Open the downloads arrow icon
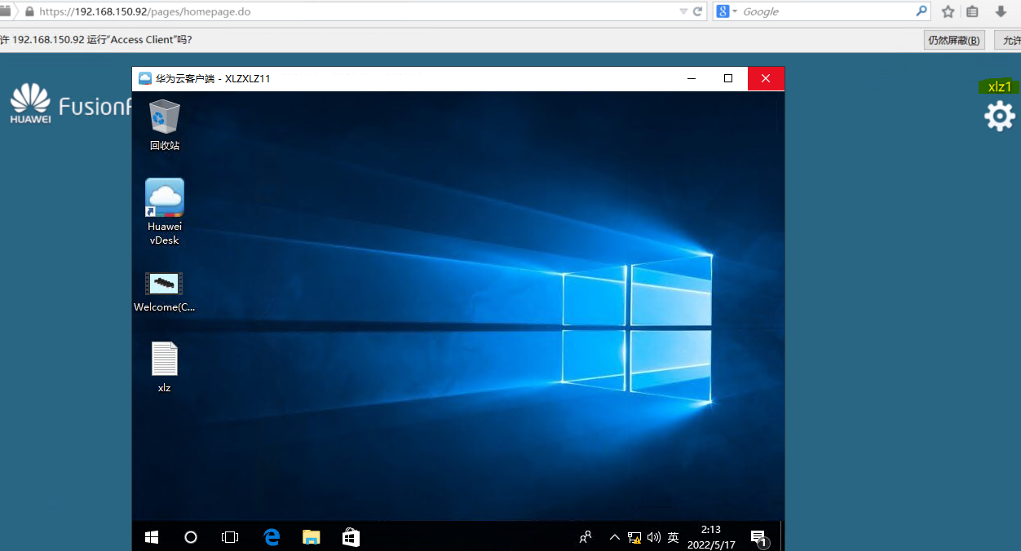This screenshot has height=551, width=1021. click(x=1001, y=11)
